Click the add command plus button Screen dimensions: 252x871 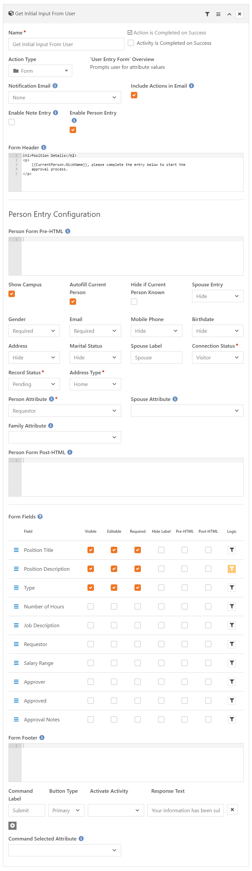[13, 825]
